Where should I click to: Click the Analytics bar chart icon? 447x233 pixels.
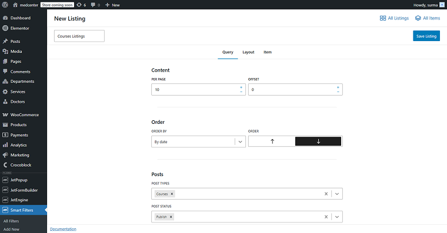[x=5, y=145]
